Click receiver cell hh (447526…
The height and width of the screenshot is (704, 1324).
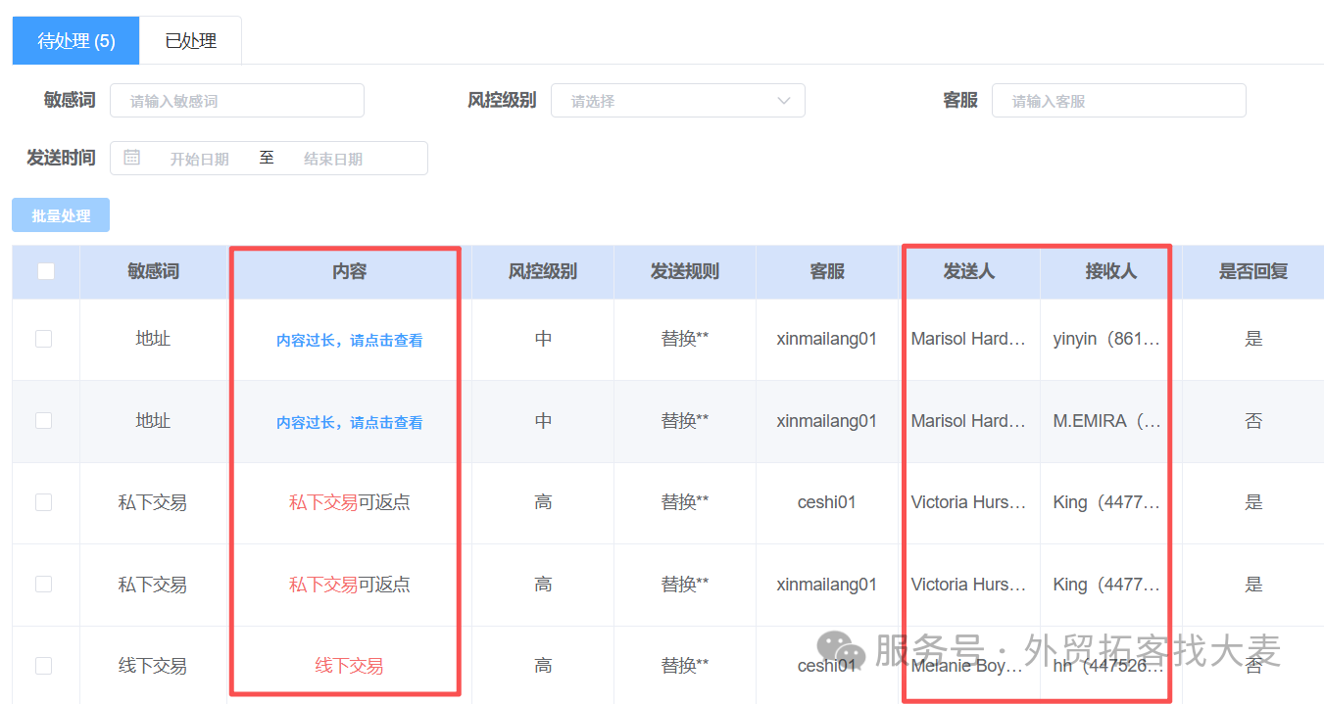click(x=1108, y=666)
